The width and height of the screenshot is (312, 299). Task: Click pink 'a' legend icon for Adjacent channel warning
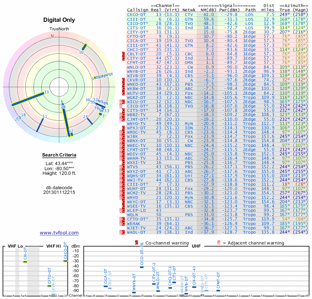point(219,243)
